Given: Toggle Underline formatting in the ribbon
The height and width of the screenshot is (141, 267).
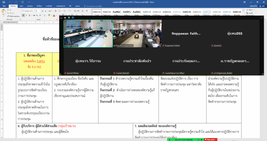Looking at the screenshot, I should [x=30, y=15].
